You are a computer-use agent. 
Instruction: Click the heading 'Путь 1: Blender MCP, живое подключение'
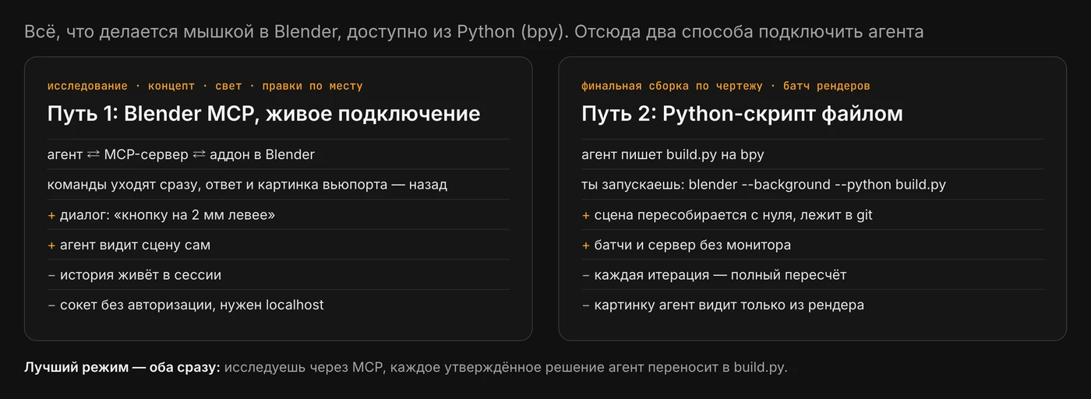[263, 114]
